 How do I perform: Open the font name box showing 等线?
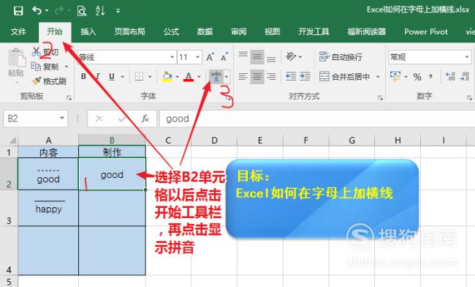[126, 57]
